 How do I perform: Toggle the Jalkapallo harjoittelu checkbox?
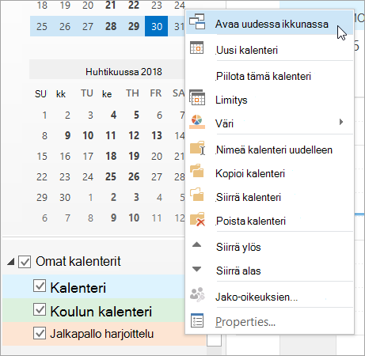40,333
